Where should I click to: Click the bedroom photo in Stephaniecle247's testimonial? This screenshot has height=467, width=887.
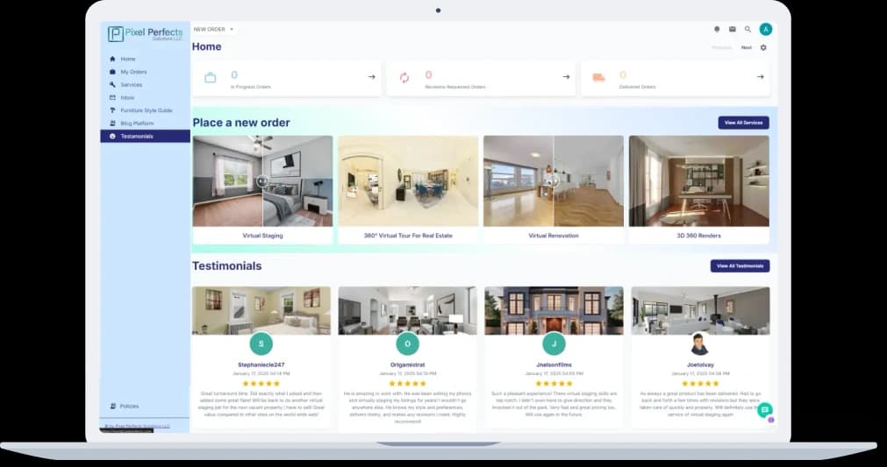point(261,310)
